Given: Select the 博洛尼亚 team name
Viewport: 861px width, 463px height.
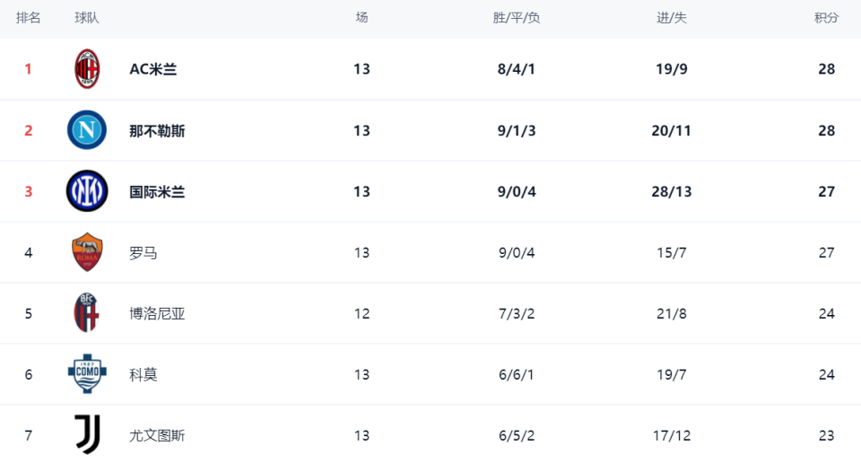Looking at the screenshot, I should [157, 313].
